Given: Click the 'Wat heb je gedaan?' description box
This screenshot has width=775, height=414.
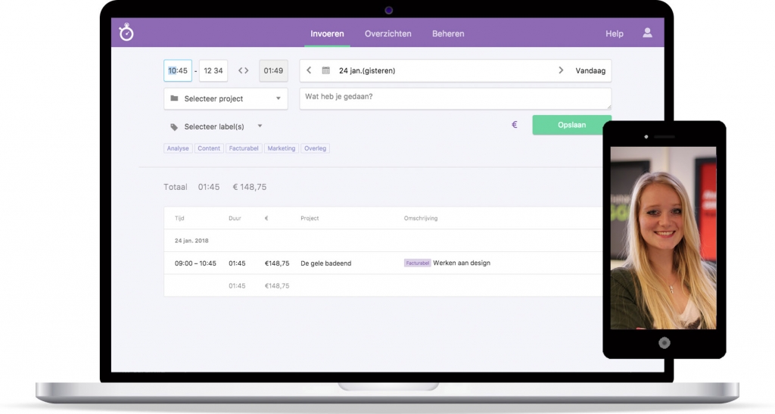Looking at the screenshot, I should [455, 99].
